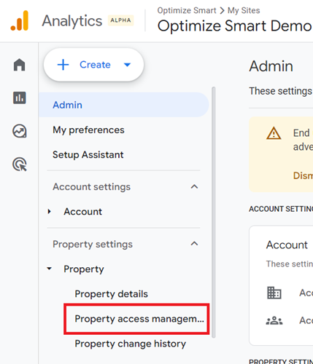Open Property change history

(x=130, y=344)
